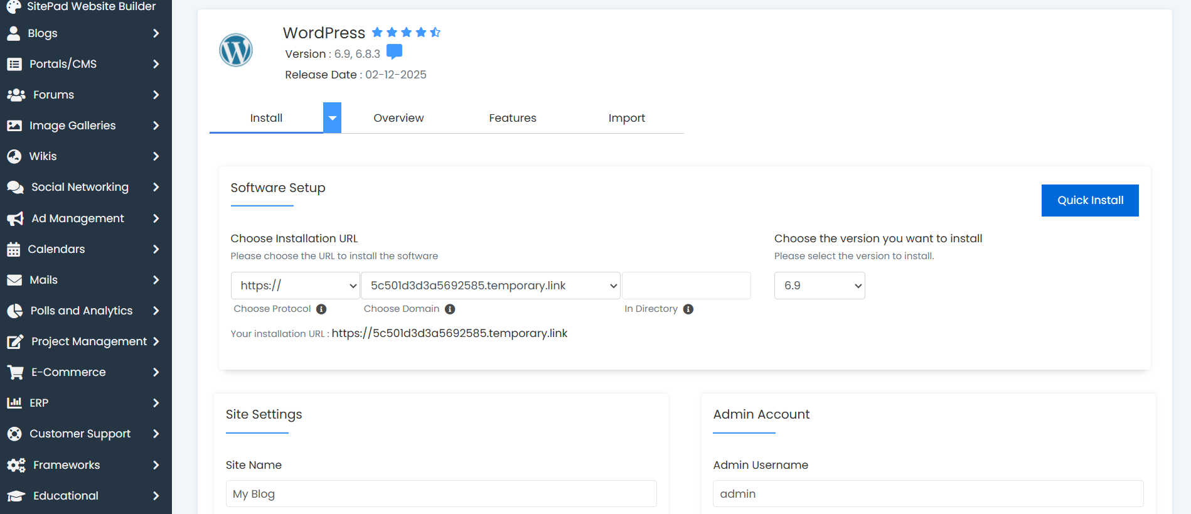The width and height of the screenshot is (1191, 514).
Task: Switch to the Install tab
Action: coord(266,118)
